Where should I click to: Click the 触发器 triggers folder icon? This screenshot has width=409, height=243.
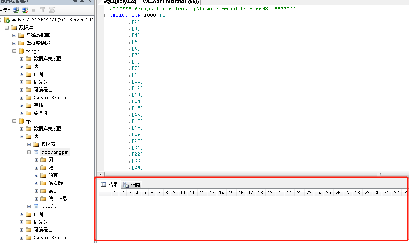pos(43,183)
